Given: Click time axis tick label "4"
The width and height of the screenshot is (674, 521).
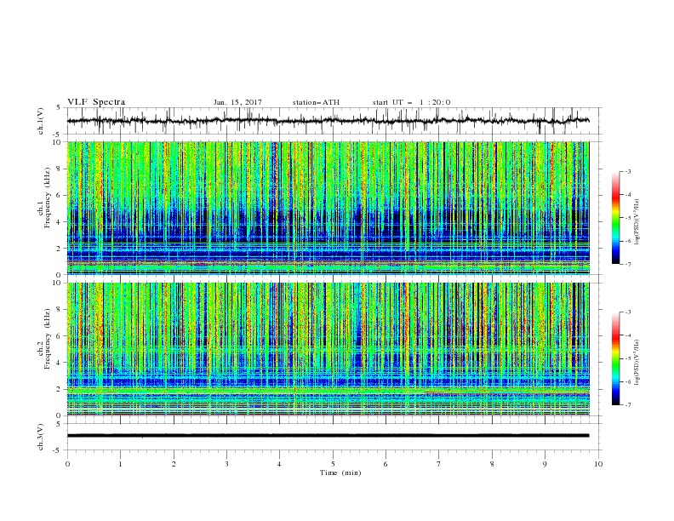Looking at the screenshot, I should pyautogui.click(x=279, y=464).
